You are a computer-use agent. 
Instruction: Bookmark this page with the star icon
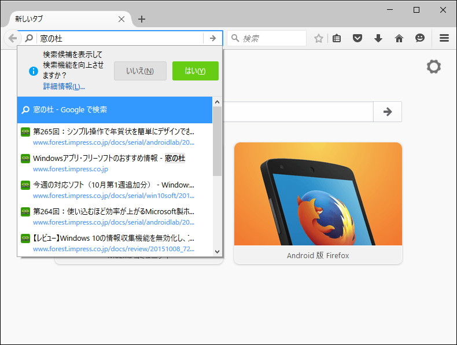coord(319,38)
